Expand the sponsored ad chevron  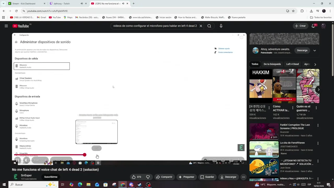315,50
